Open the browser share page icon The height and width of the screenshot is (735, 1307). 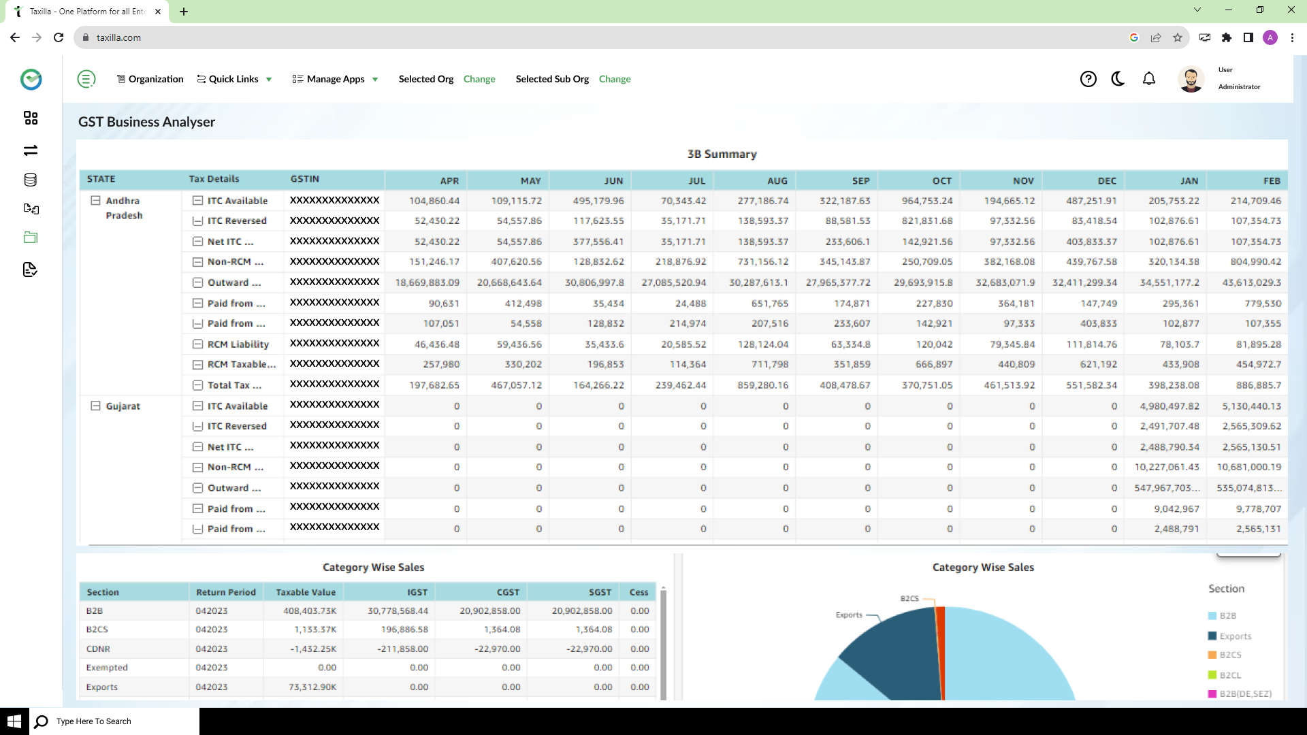[x=1156, y=38]
